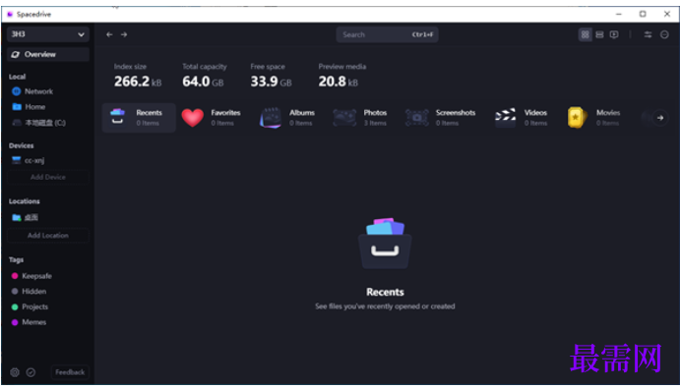
Task: Select the Screenshots category
Action: (x=440, y=117)
